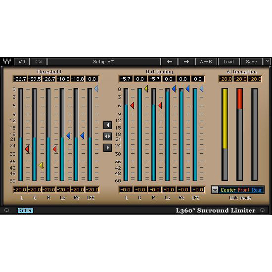Load next preset with right arrow
Screen dimensions: 272x272
[x=186, y=62]
